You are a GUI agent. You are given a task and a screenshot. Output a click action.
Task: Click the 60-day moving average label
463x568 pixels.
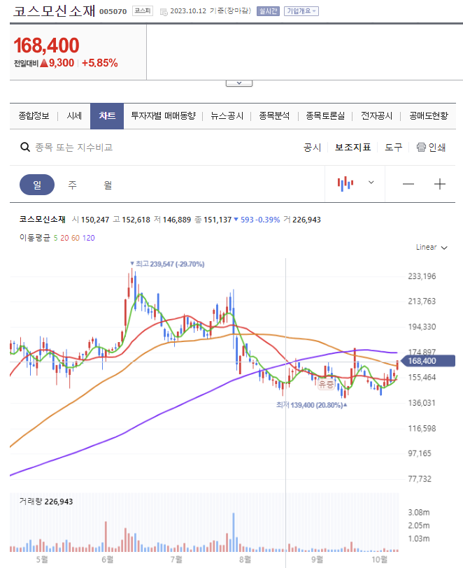point(76,238)
